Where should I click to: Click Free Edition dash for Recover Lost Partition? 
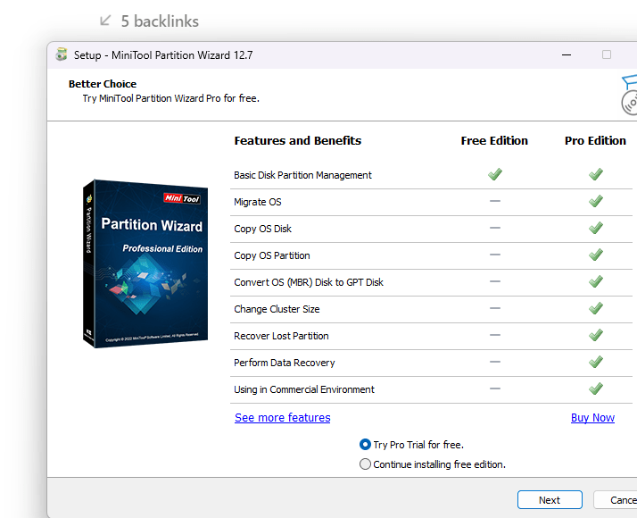point(495,335)
